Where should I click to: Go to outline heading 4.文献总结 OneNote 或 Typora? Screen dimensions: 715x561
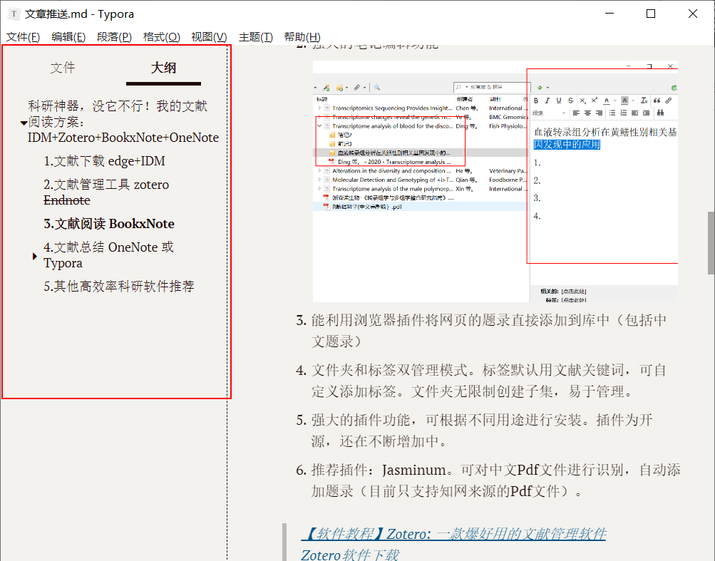(108, 255)
